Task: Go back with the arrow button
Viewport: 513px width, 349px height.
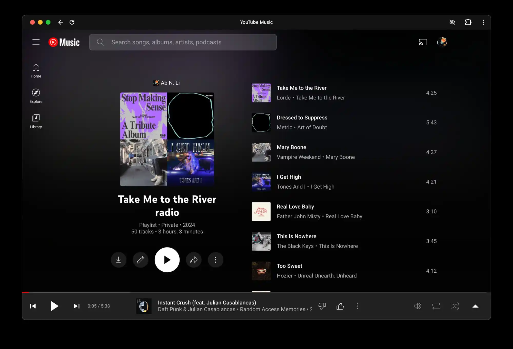Action: pos(61,22)
